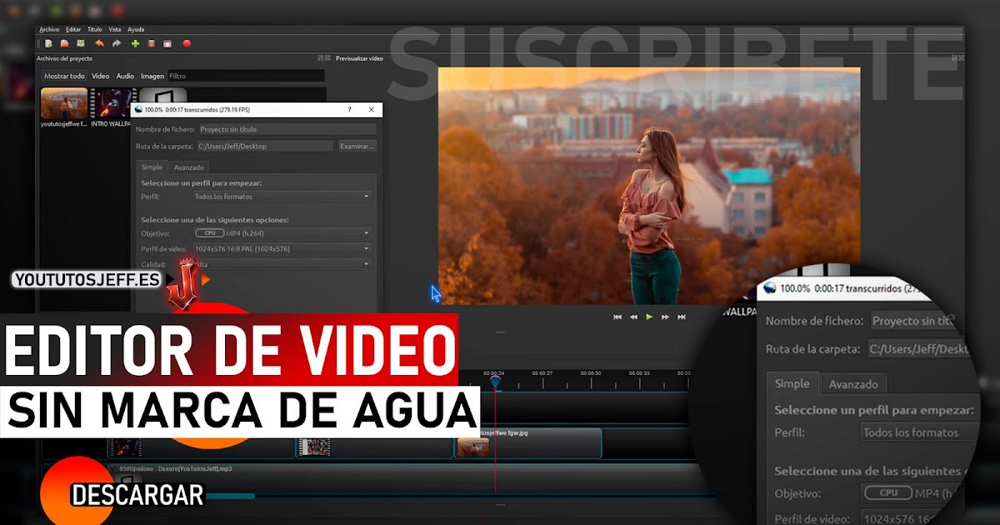Screen dimensions: 1000x525
Task: Click the blue timeline playhead marker
Action: [x=494, y=382]
